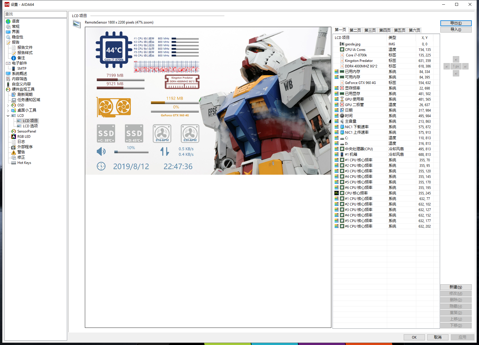Click the 新建(N) new item button
479x345 pixels.
[x=456, y=287]
